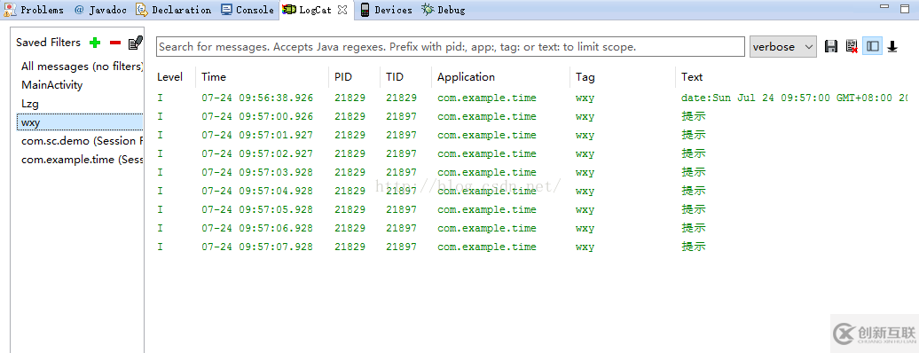Delete the selected logcat filter
This screenshot has width=919, height=353.
tap(115, 43)
